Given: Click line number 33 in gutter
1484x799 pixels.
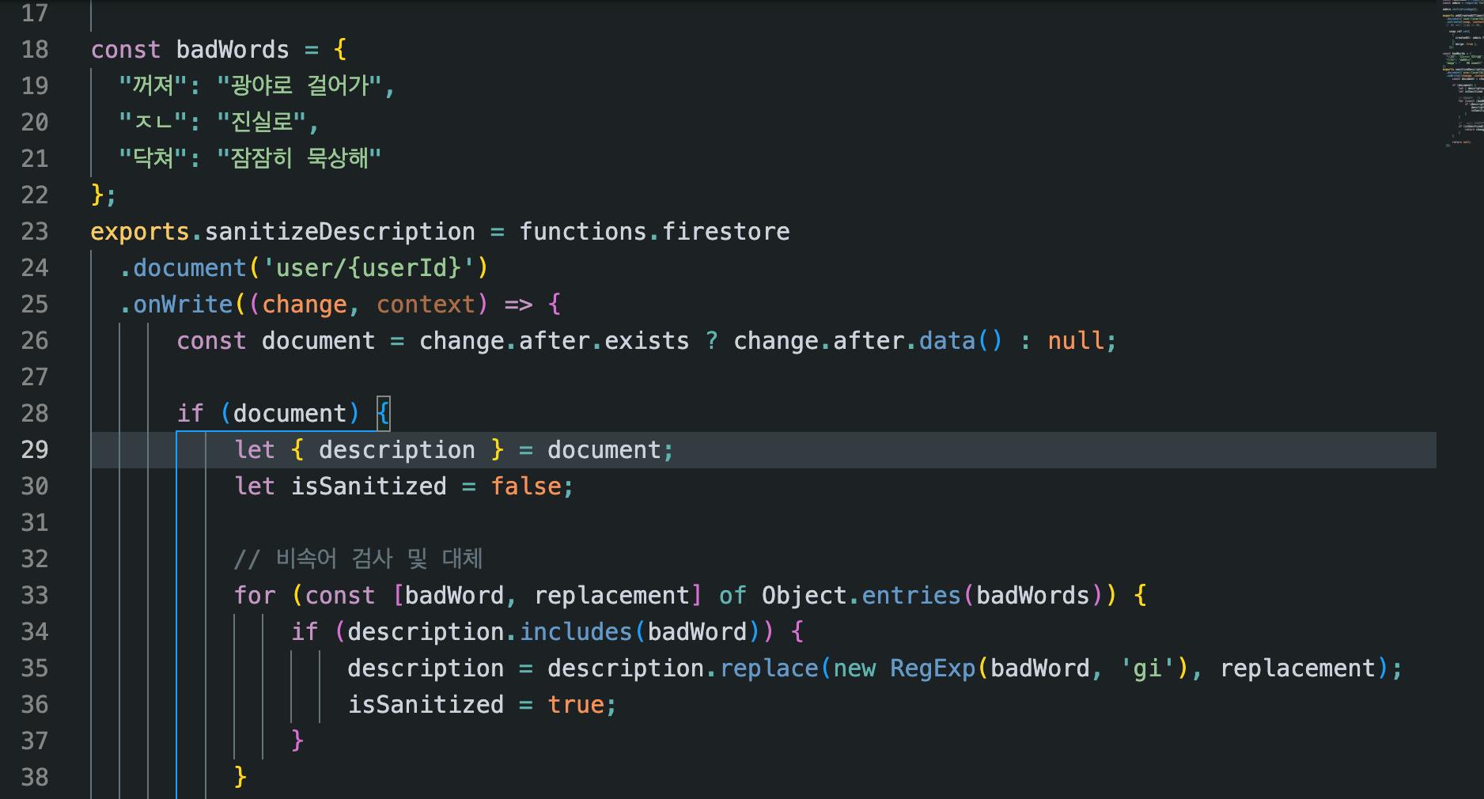Looking at the screenshot, I should coord(35,595).
